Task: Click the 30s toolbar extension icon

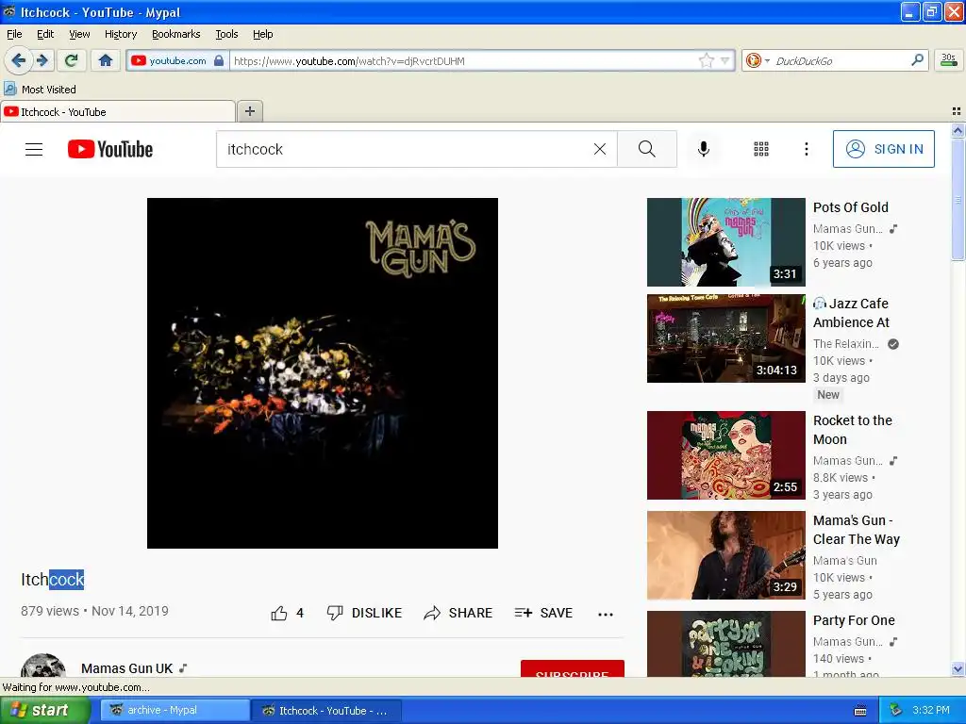Action: (948, 59)
